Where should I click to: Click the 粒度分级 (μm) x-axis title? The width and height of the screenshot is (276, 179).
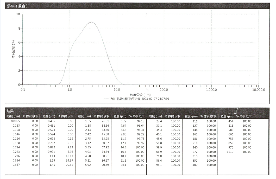140,95
